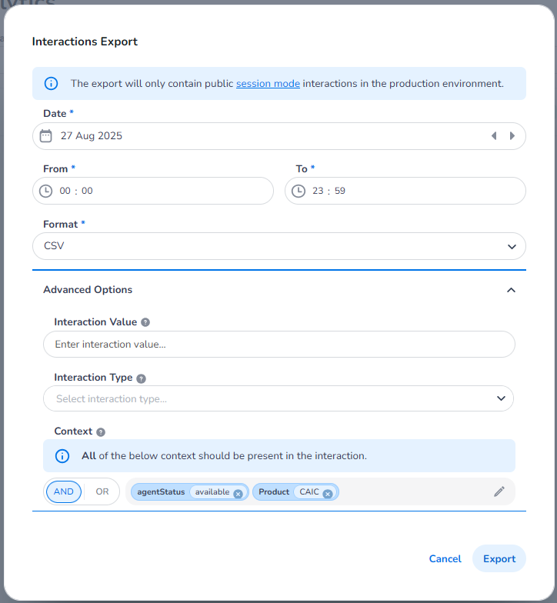Click the clock icon in To field
557x603 pixels.
tap(299, 191)
